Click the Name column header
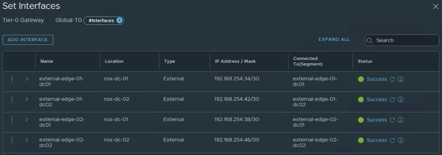Viewport: 442px width, 155px height. point(47,61)
